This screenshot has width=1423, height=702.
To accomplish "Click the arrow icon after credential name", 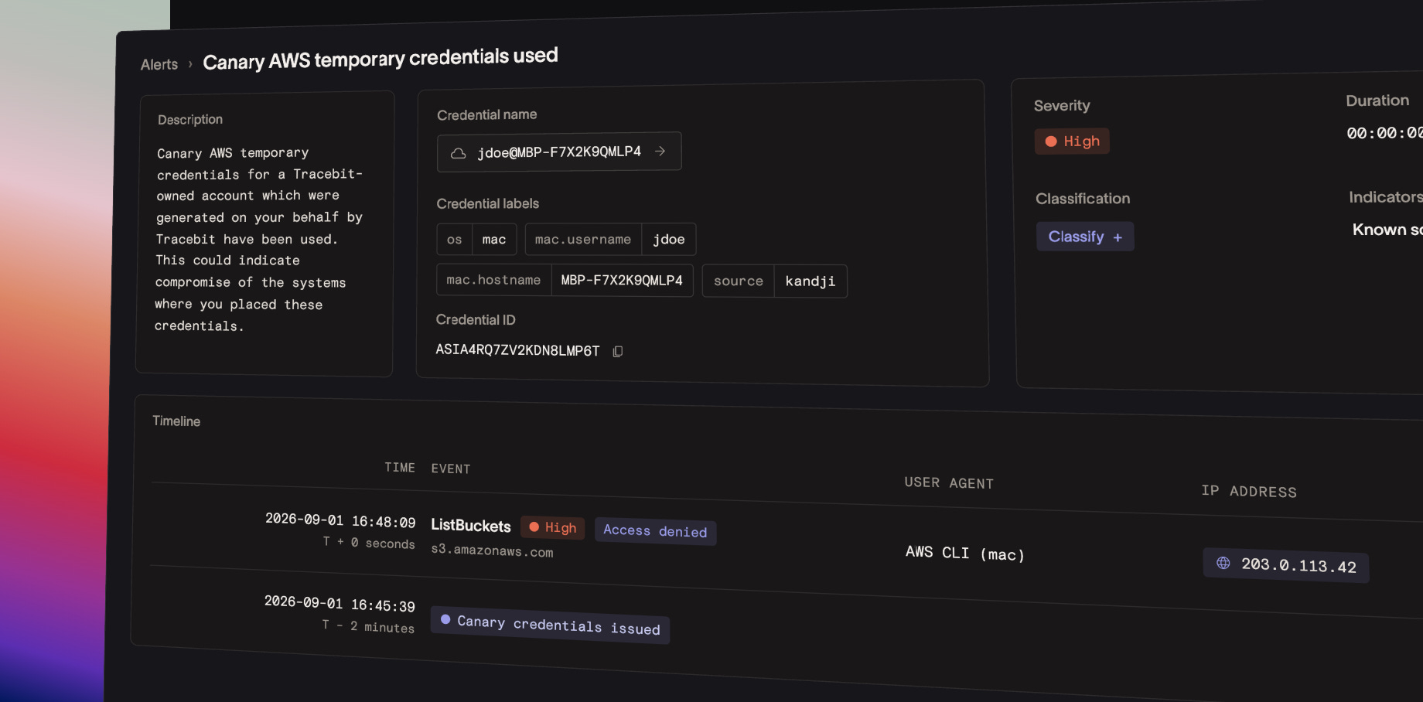I will (x=660, y=152).
